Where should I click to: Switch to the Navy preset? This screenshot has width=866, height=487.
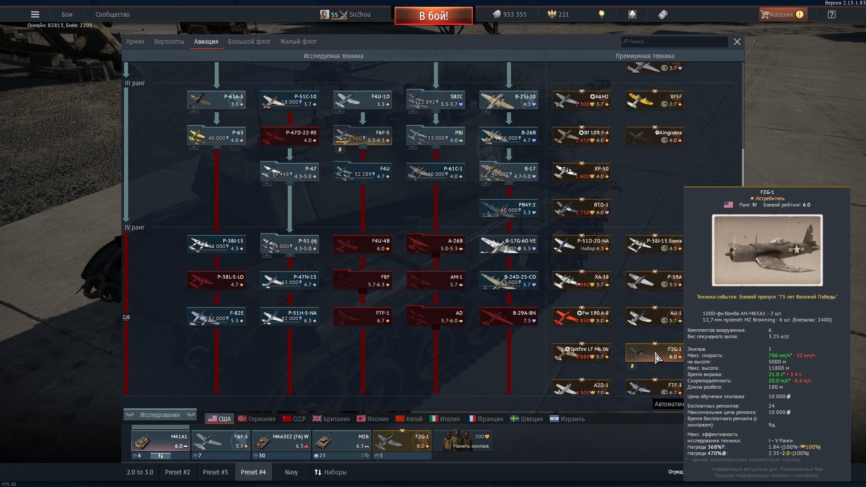(x=291, y=472)
